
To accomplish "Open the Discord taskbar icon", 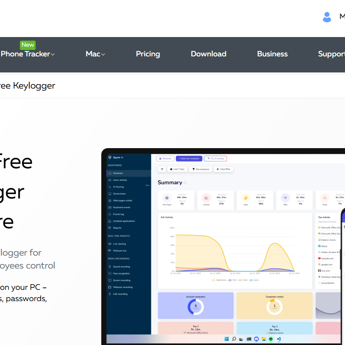I will tap(256, 339).
